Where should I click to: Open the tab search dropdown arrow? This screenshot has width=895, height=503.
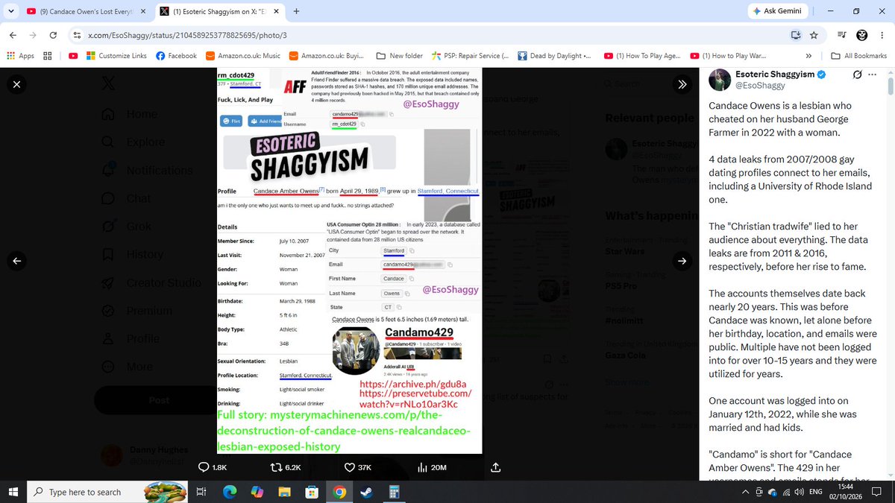[x=10, y=12]
